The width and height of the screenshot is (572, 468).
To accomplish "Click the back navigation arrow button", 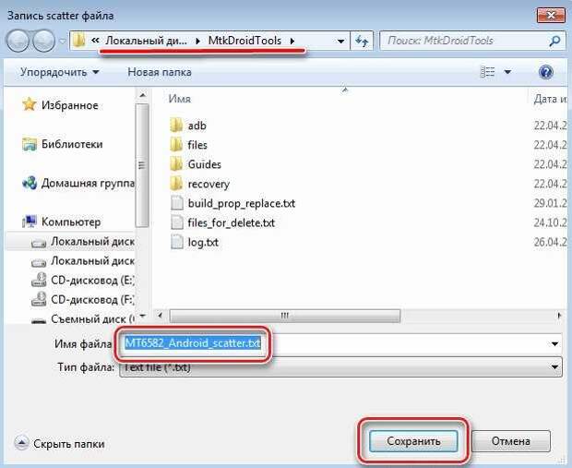I will [18, 41].
